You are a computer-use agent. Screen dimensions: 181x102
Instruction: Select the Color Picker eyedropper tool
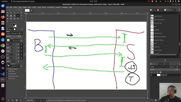click(x=21, y=19)
